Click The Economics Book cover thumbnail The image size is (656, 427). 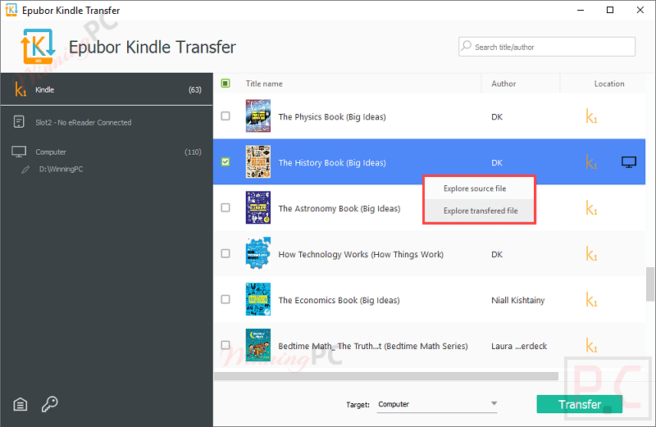258,299
